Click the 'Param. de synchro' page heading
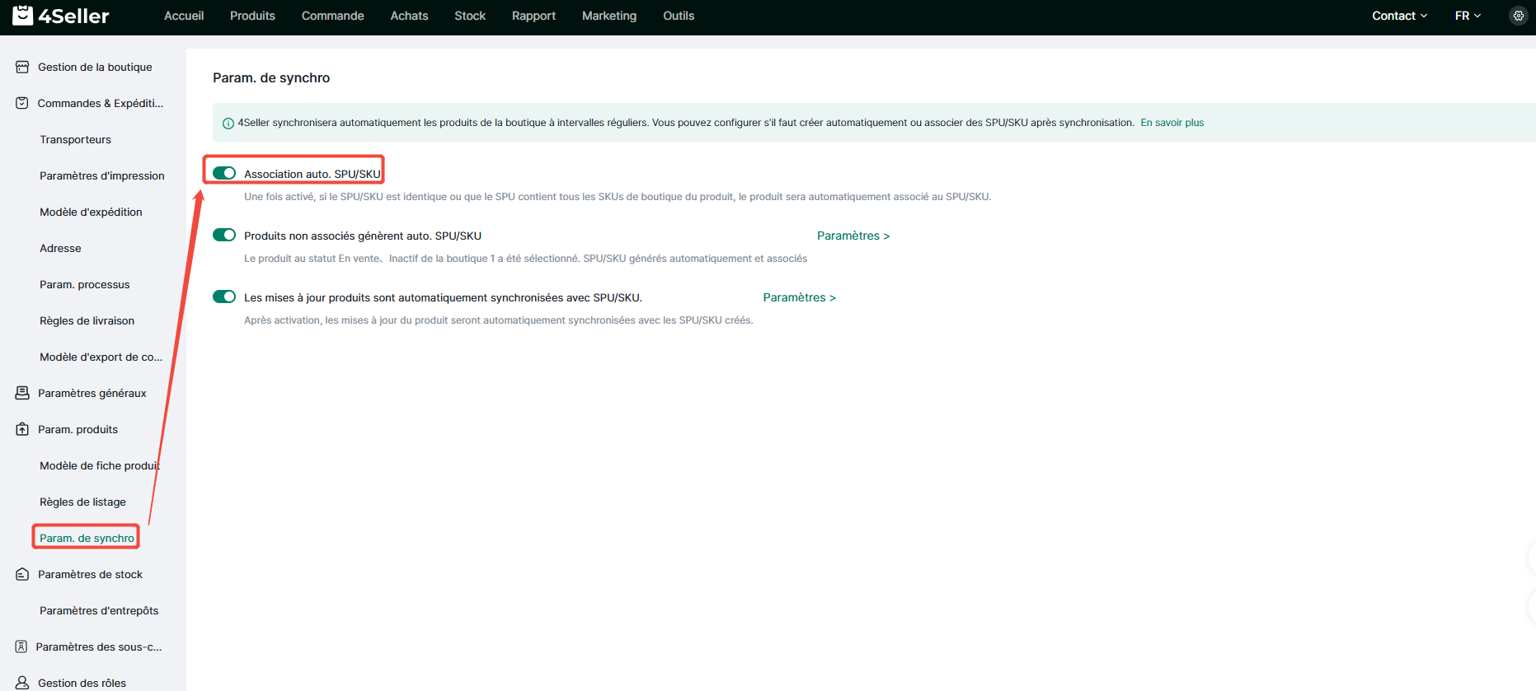Screen dimensions: 1536x691 click(x=271, y=77)
